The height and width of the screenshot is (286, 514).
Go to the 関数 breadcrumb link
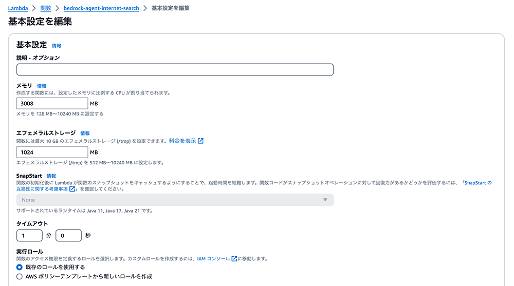[46, 8]
